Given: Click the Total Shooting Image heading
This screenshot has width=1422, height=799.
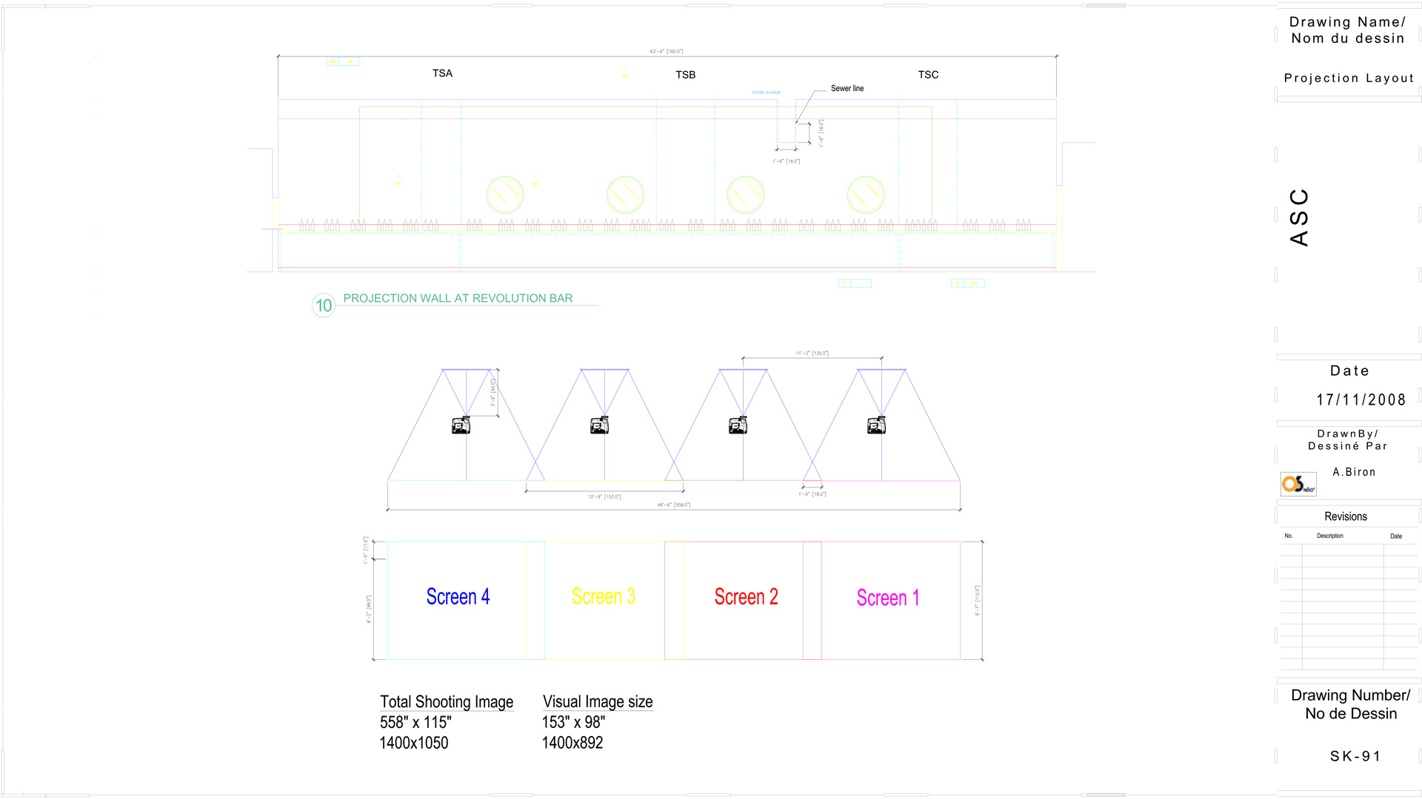Looking at the screenshot, I should point(447,701).
